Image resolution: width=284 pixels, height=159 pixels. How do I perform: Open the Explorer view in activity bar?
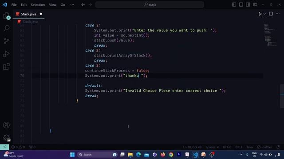pyautogui.click(x=6, y=16)
